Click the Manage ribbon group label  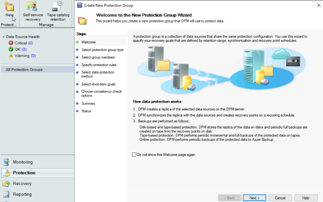pos(46,25)
